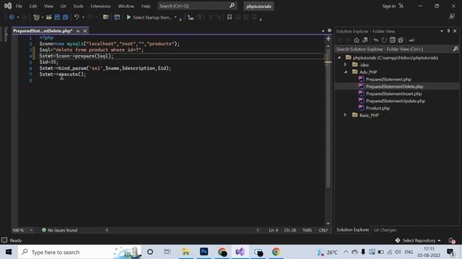The image size is (462, 259).
Task: Click the Search (Ctrl+Q) box
Action: coord(197,6)
